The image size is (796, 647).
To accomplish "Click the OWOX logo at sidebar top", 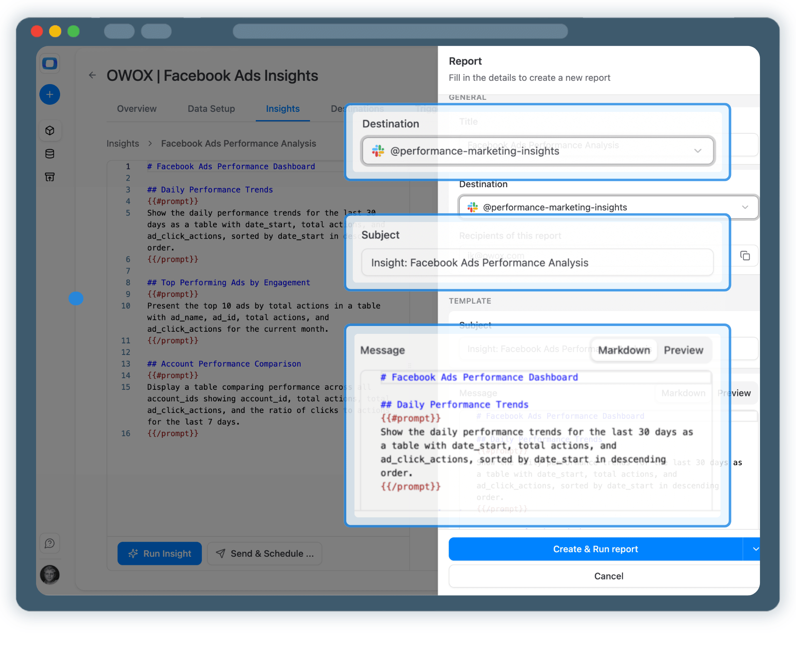I will click(x=50, y=63).
